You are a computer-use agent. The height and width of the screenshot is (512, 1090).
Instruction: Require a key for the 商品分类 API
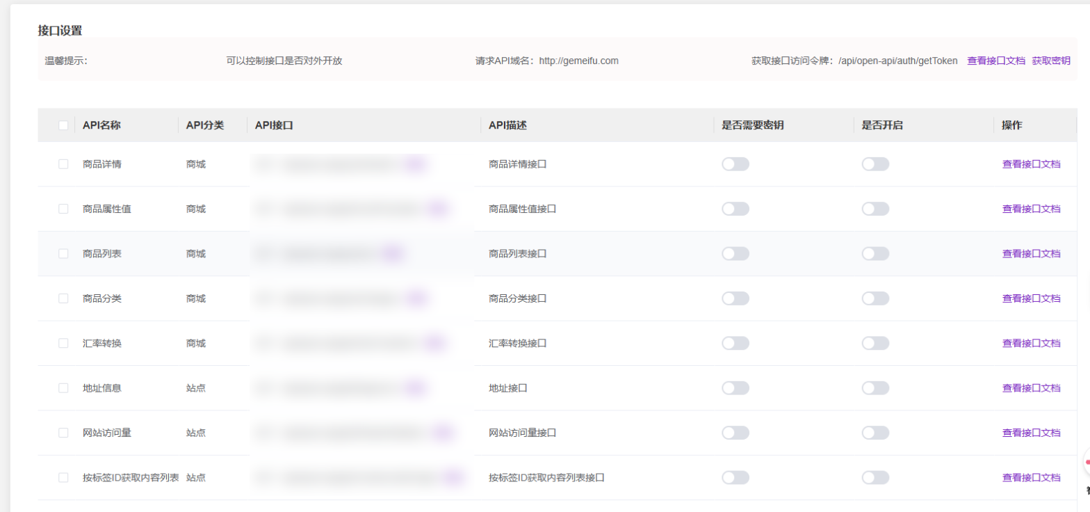coord(735,298)
